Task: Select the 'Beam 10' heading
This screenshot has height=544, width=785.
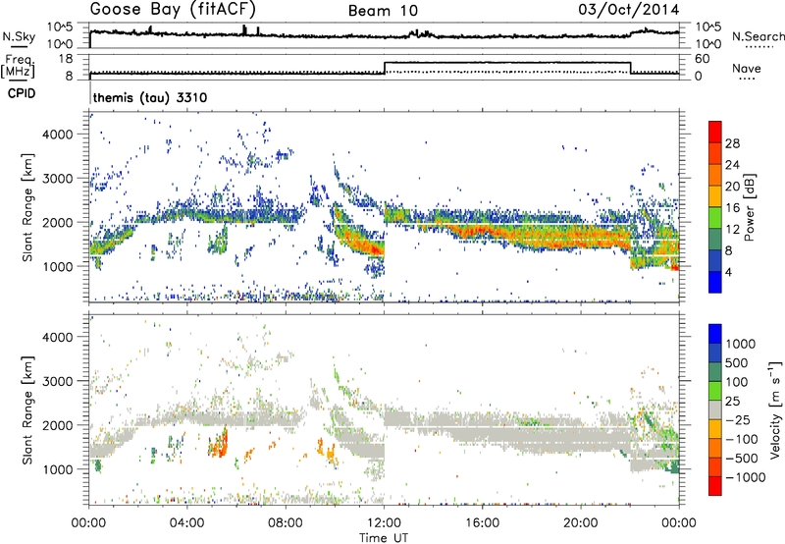Action: point(383,11)
